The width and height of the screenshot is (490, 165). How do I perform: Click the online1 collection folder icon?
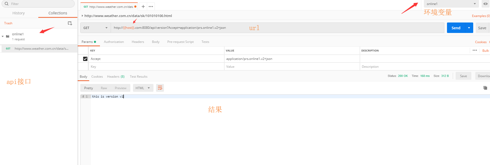tap(8, 36)
